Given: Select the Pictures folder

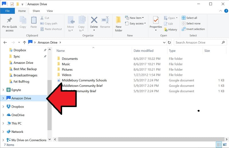Looking at the screenshot, I should (67, 69).
